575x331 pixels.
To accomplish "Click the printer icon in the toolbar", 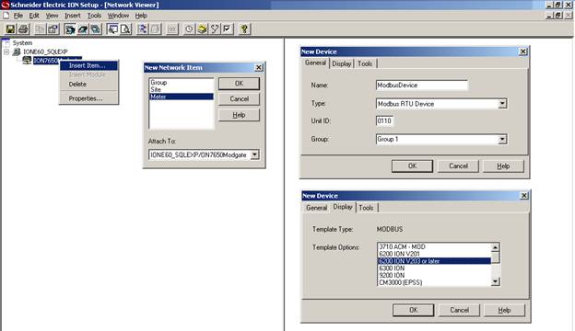I will coord(23,29).
